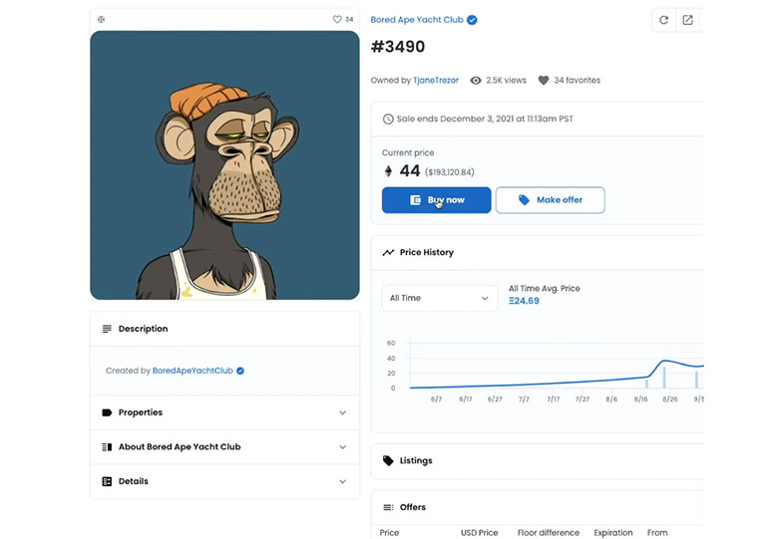The image size is (761, 539).
Task: Click the gray heart next to 34 favorites
Action: pos(544,81)
